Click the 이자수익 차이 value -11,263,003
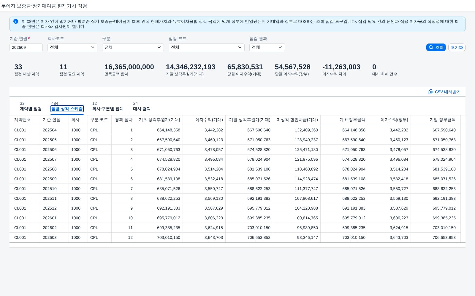 tap(341, 67)
